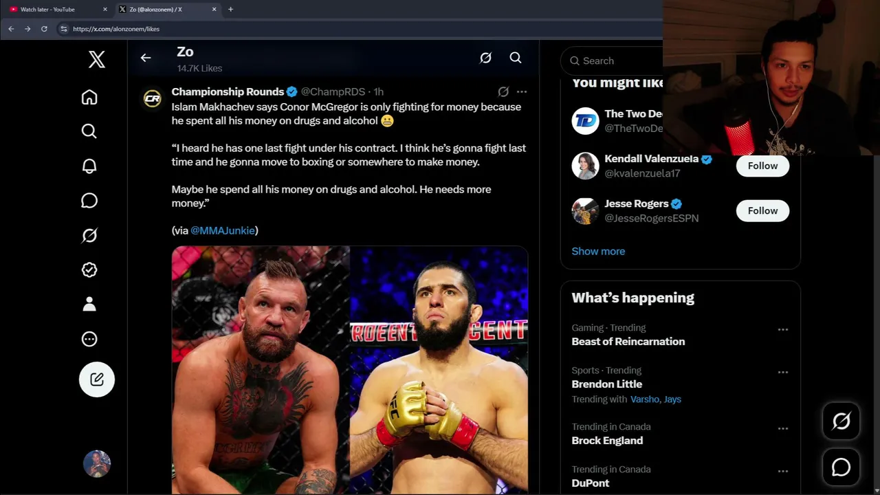Open Varsho trending link
The height and width of the screenshot is (495, 880).
(x=645, y=399)
